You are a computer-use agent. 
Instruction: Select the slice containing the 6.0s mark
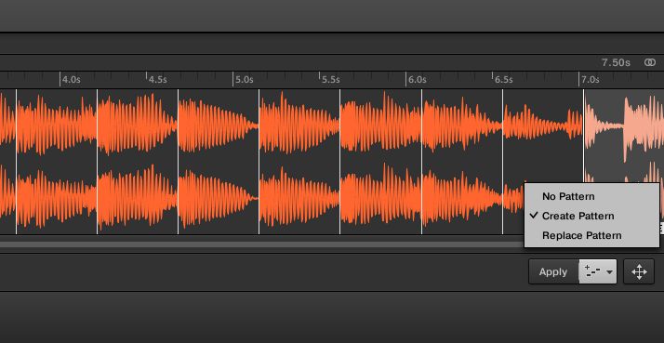pyautogui.click(x=380, y=161)
